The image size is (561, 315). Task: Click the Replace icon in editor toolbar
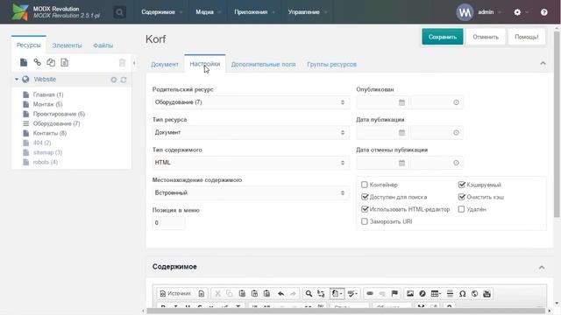[321, 294]
